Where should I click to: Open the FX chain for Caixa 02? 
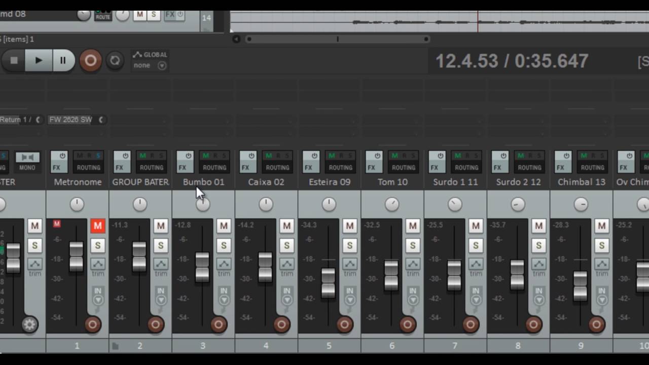tap(245, 167)
